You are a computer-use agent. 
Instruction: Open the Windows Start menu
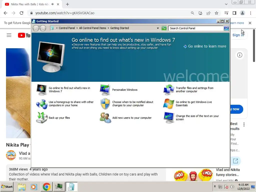[7, 186]
